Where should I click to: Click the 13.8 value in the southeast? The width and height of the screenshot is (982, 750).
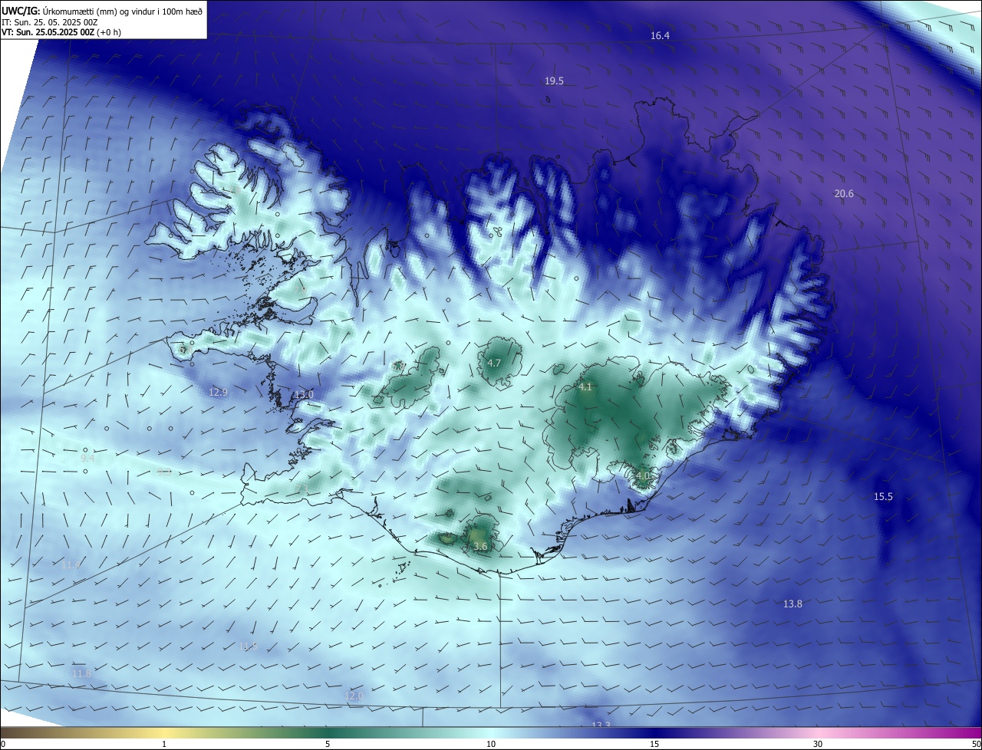click(793, 604)
